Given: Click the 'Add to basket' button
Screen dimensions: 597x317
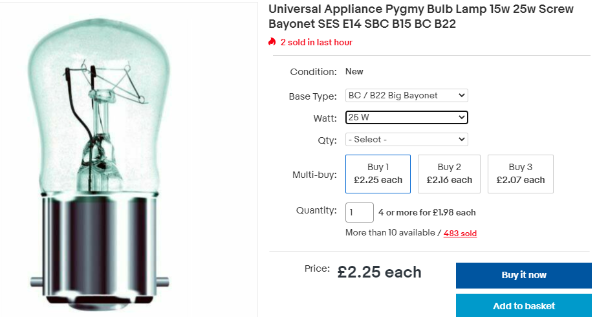Looking at the screenshot, I should click(524, 305).
